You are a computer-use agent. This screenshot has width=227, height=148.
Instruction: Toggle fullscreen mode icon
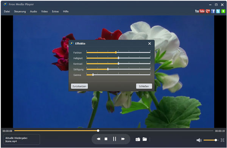222,140
